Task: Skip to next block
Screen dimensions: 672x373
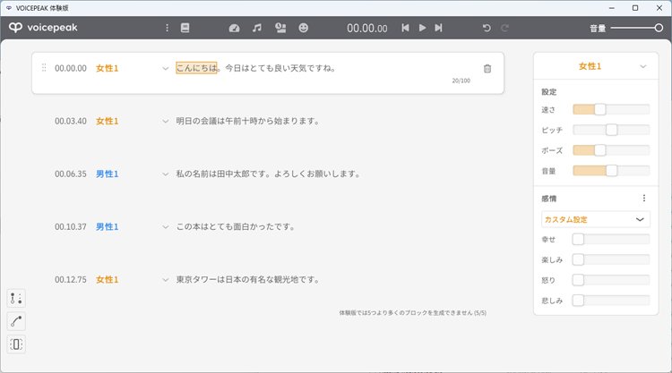Action: tap(438, 28)
